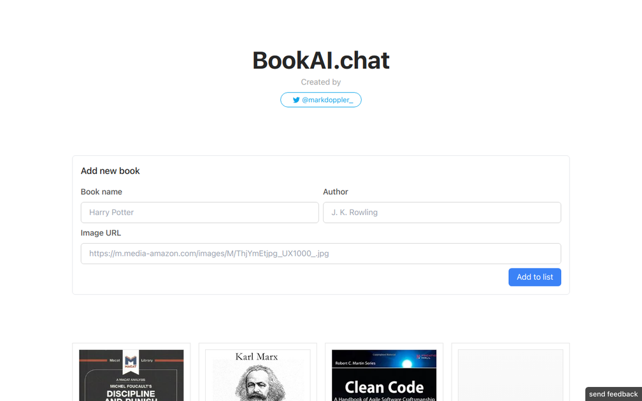Focus the Image URL input field
The width and height of the screenshot is (642, 401).
pos(320,254)
